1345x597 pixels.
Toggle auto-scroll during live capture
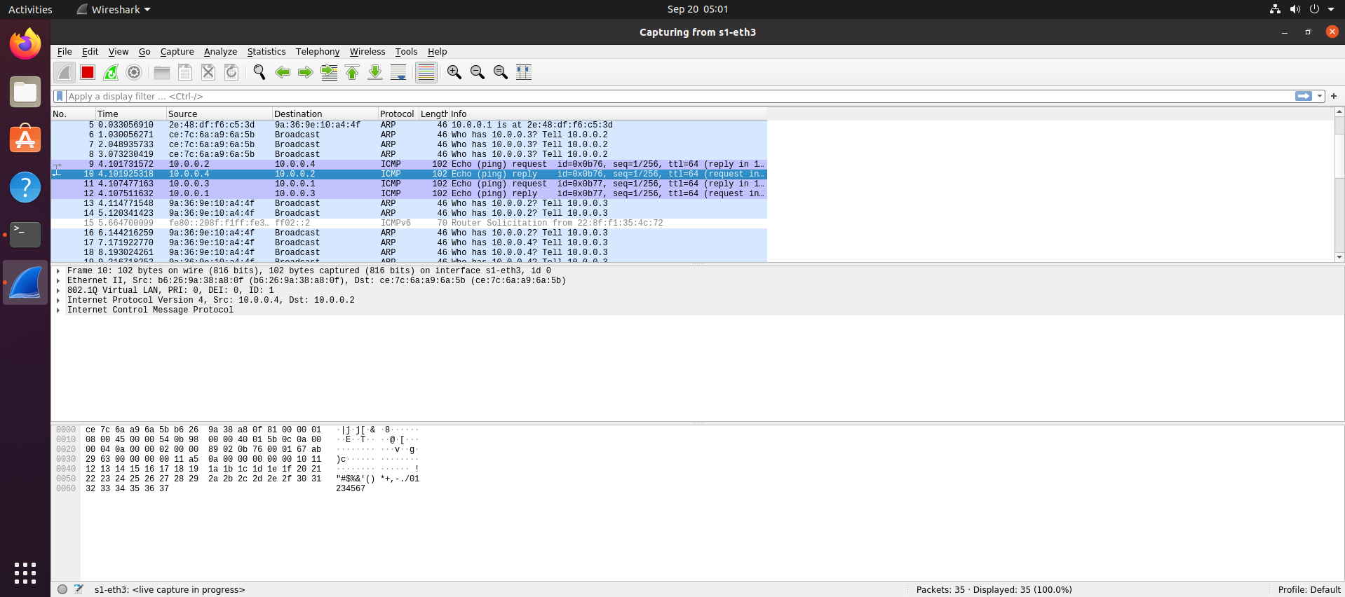tap(398, 72)
